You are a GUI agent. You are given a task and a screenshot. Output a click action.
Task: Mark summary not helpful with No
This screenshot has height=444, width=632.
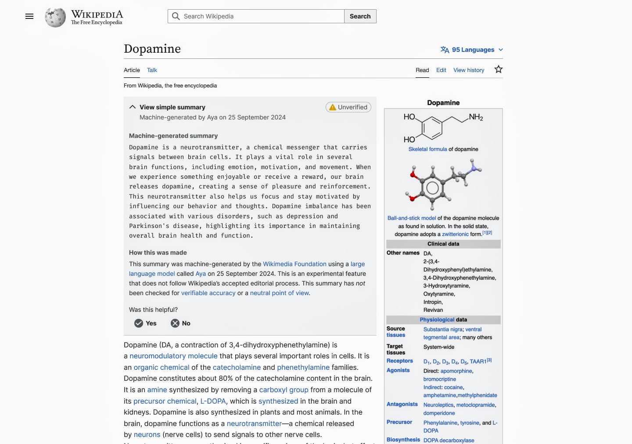[x=180, y=323]
